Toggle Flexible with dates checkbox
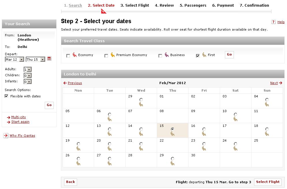This screenshot has height=189, width=287. coord(7,96)
